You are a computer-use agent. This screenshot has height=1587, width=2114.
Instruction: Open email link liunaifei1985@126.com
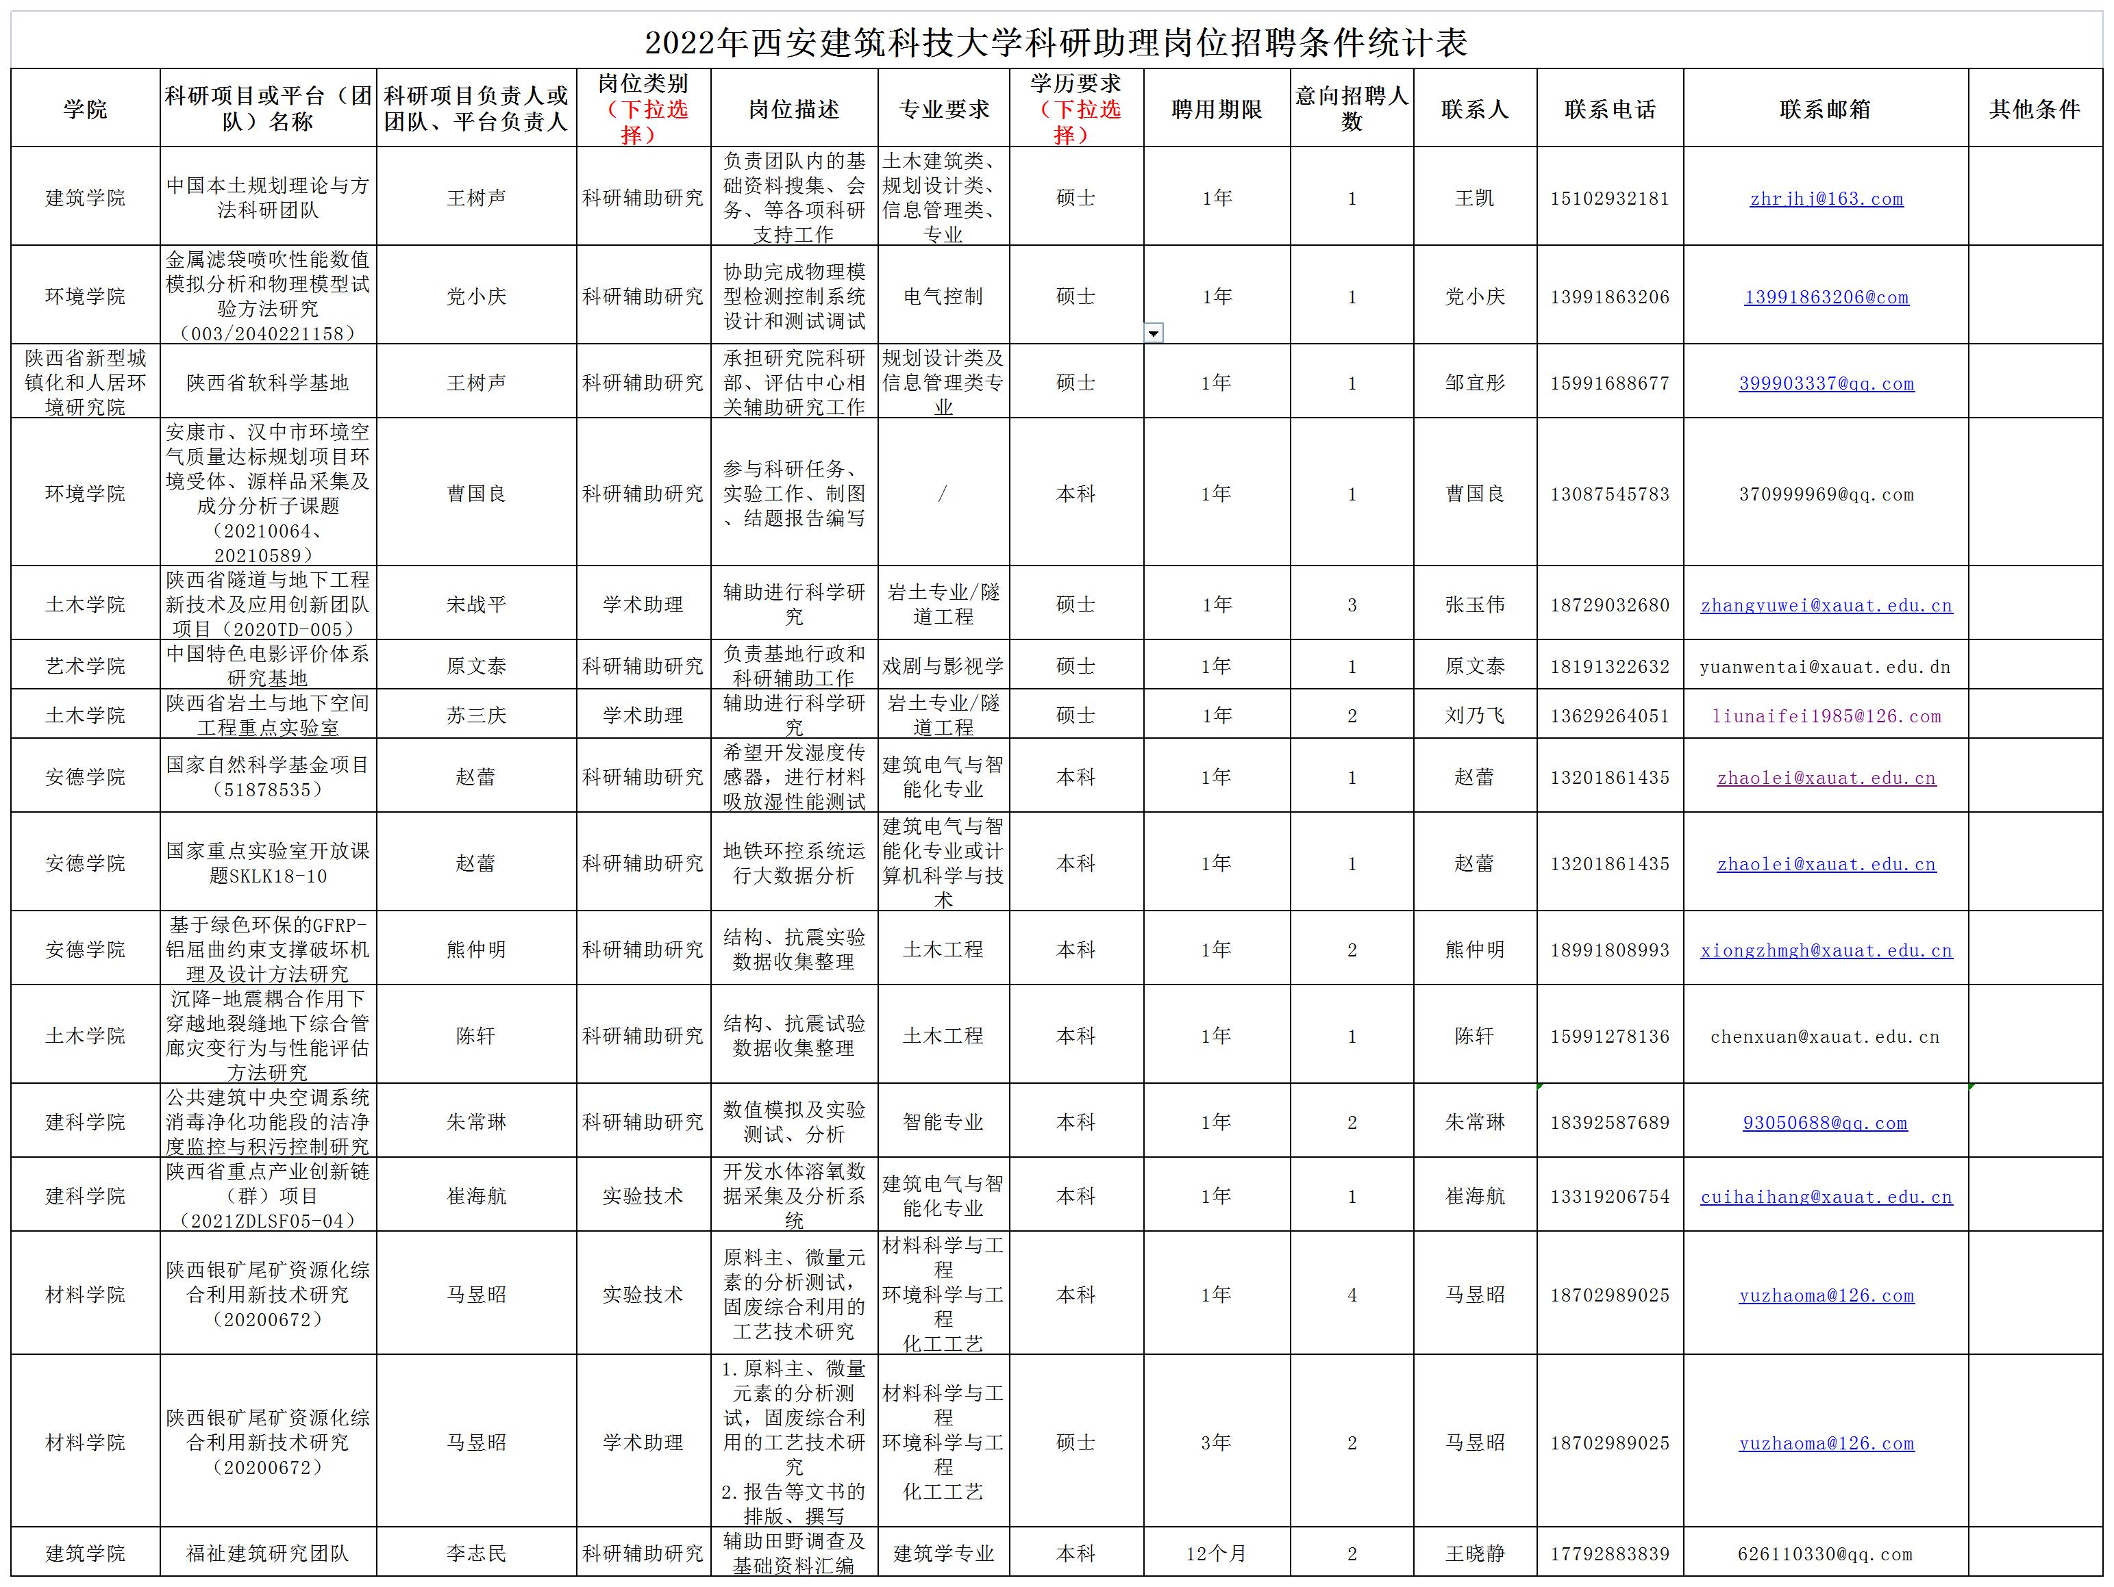(x=1826, y=716)
